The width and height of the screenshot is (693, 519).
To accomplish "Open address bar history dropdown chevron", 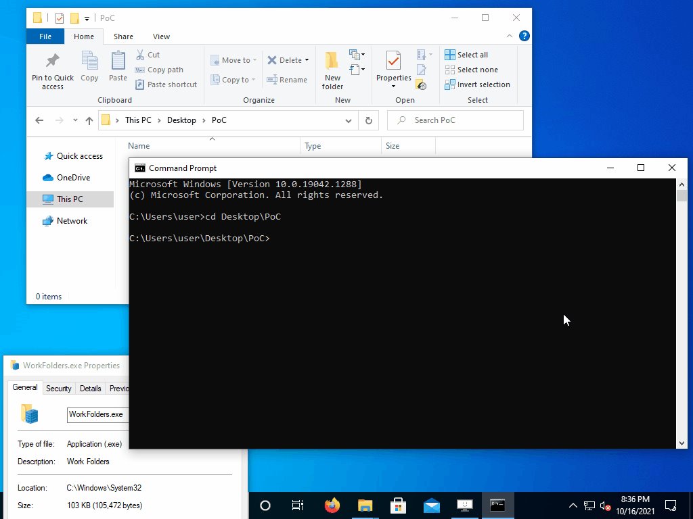I will (x=349, y=120).
